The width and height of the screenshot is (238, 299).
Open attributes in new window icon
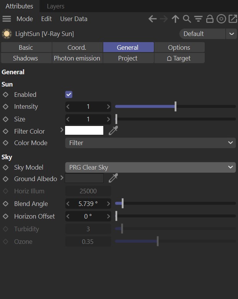(x=233, y=19)
